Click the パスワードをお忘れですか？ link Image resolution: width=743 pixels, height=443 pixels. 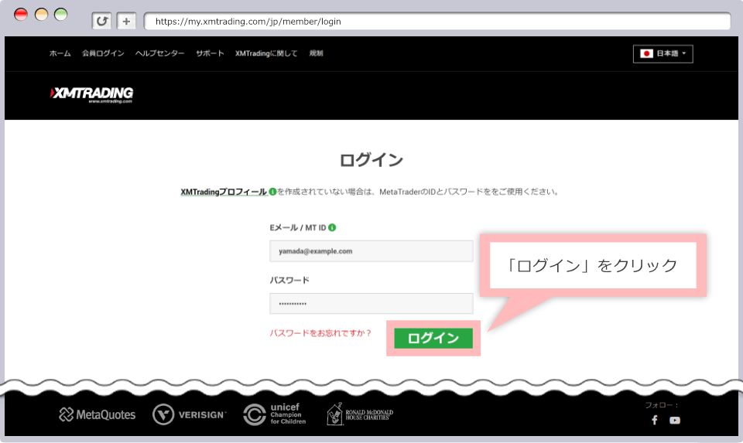320,333
